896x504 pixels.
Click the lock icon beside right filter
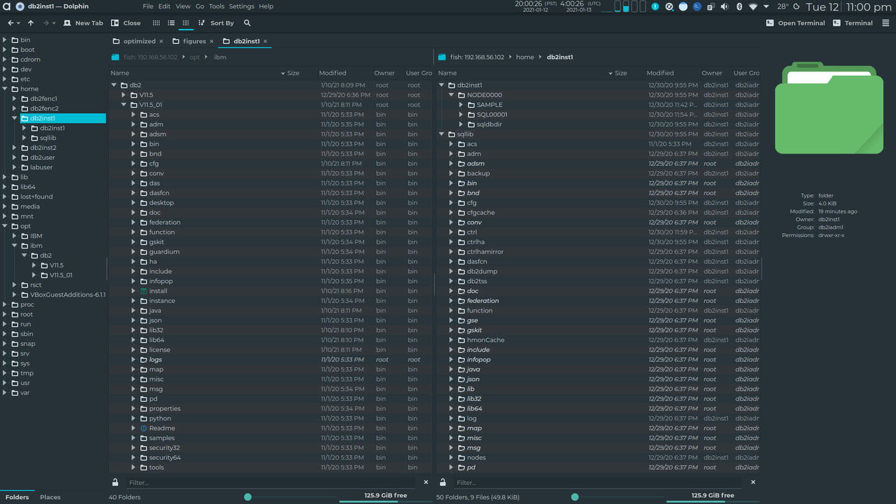point(442,482)
